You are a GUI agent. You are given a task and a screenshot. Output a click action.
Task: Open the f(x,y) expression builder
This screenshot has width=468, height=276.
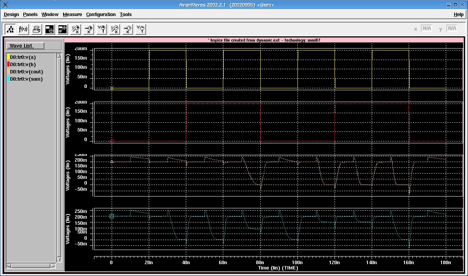click(23, 29)
